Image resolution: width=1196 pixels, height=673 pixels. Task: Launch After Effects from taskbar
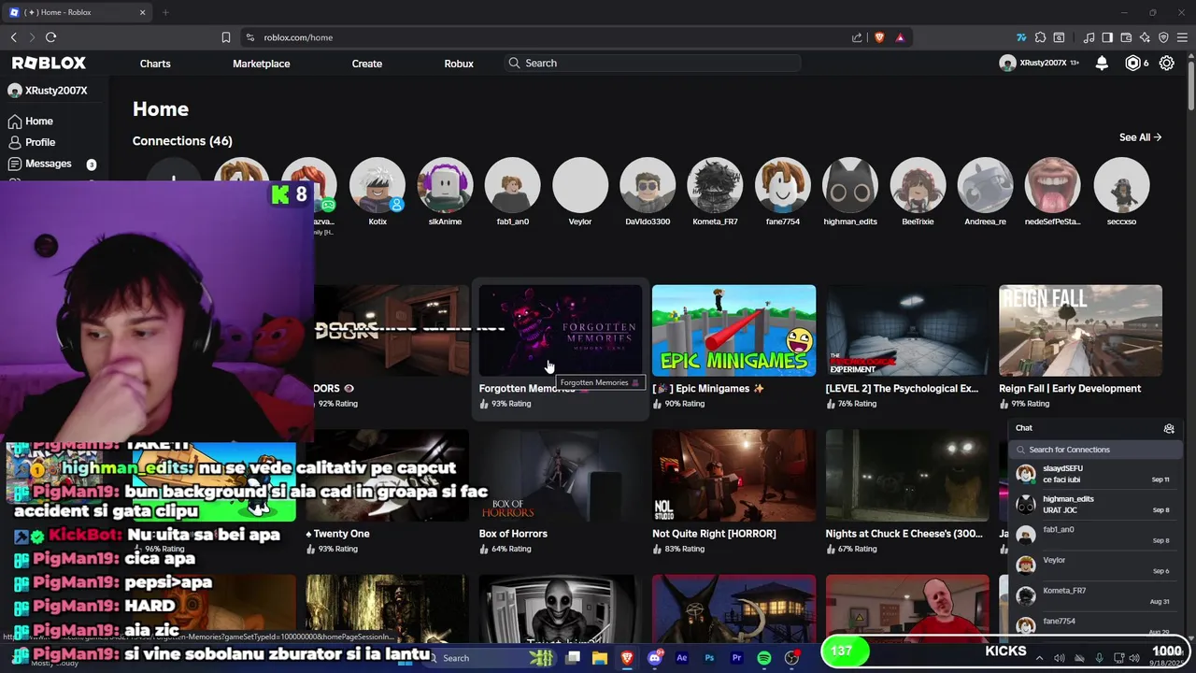[x=681, y=658]
